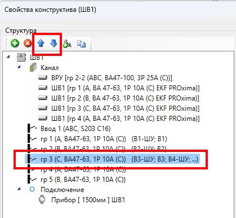This screenshot has height=218, width=236.
Task: Click the Прибор device icon
Action: click(42, 199)
